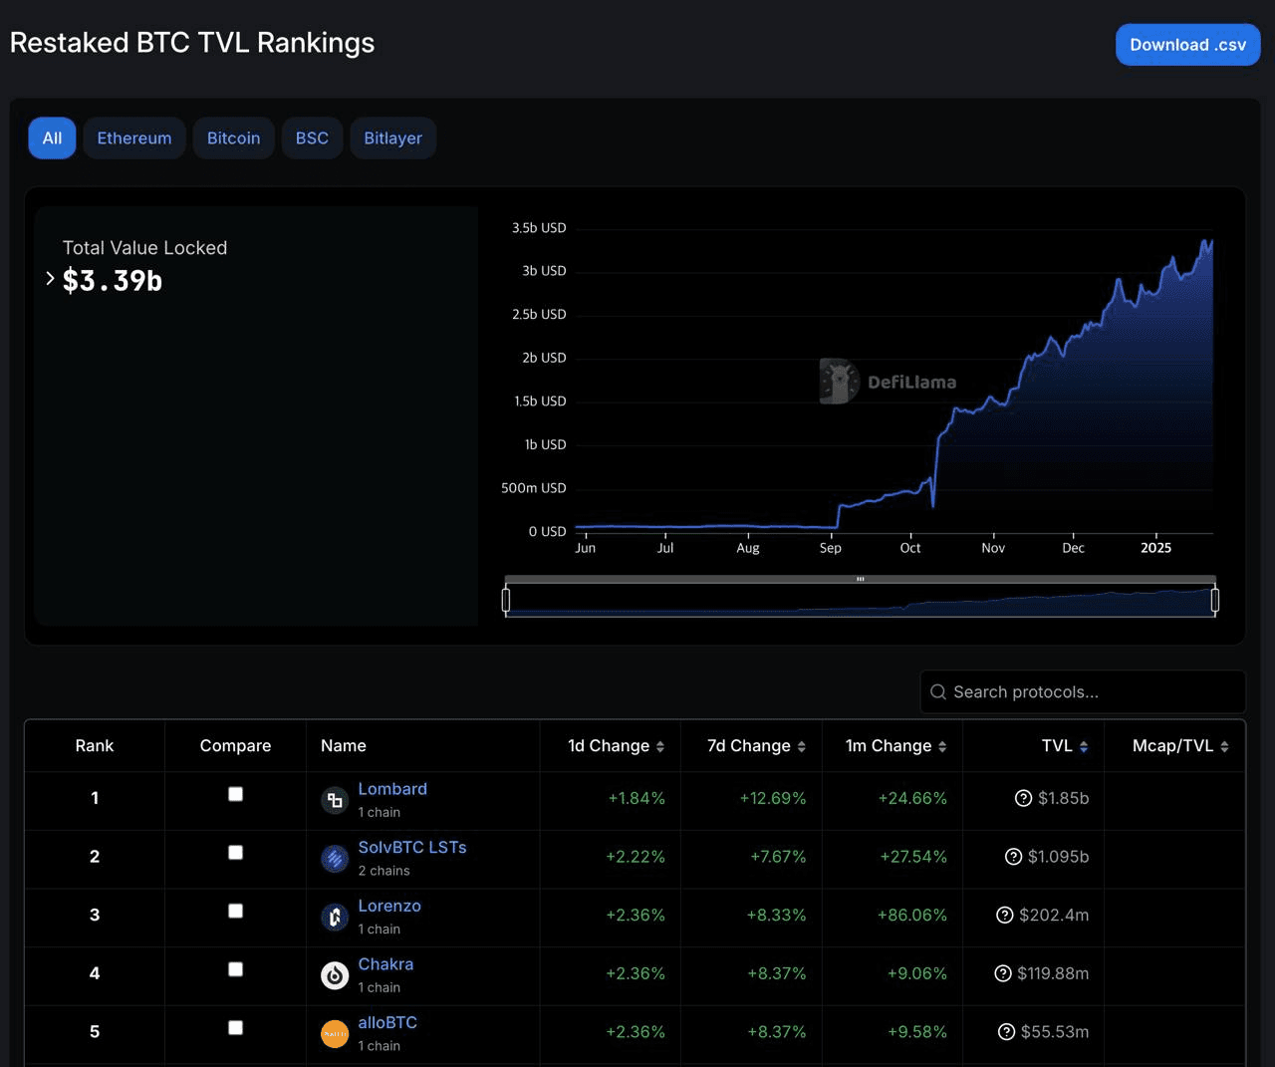Click the +2.22% 1d change cell
The width and height of the screenshot is (1275, 1067).
(636, 857)
